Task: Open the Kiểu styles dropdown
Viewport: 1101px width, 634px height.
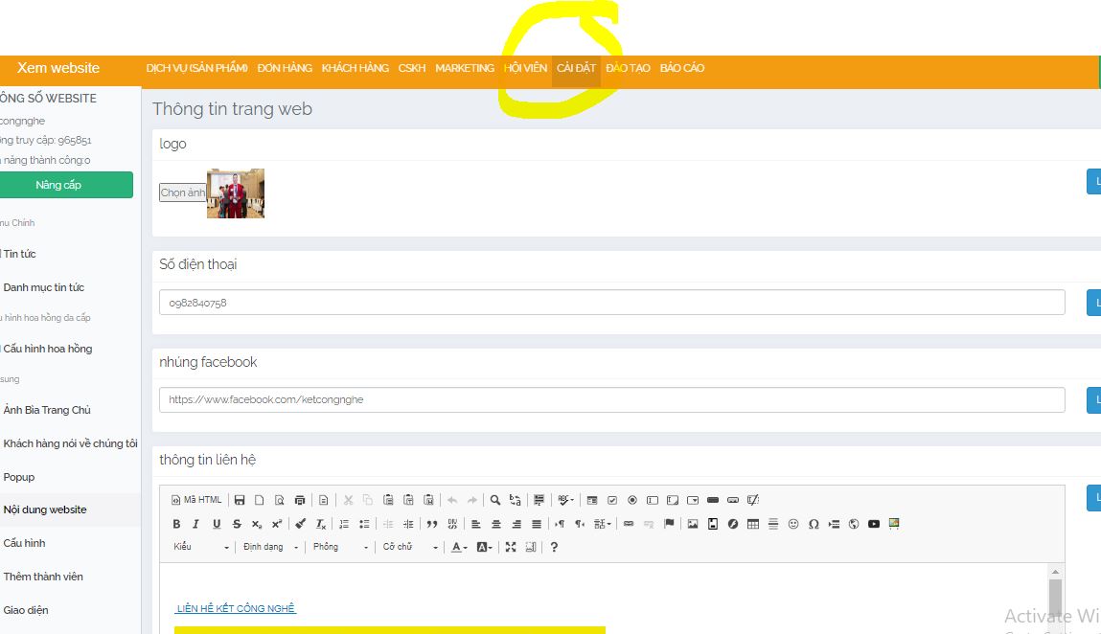Action: coord(201,547)
